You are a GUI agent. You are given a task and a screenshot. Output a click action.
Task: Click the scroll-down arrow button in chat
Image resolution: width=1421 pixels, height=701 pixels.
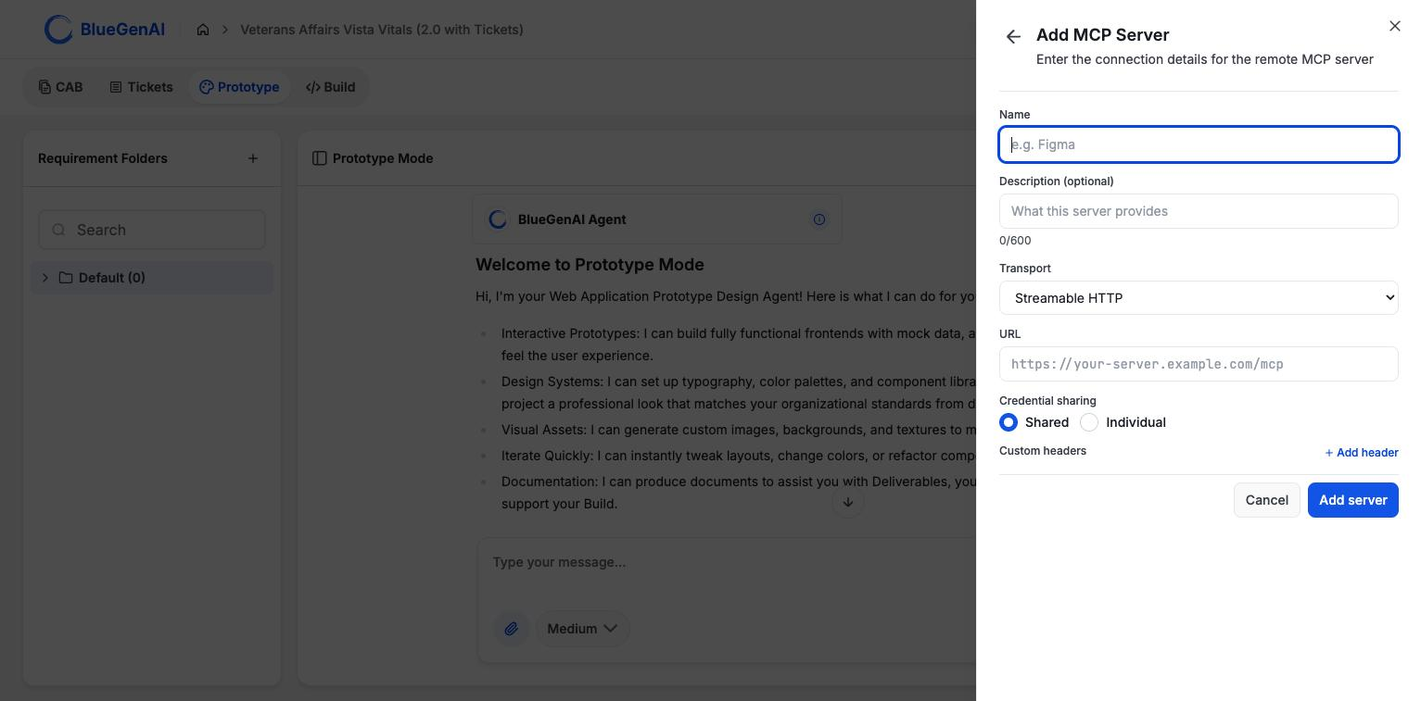[x=847, y=502]
